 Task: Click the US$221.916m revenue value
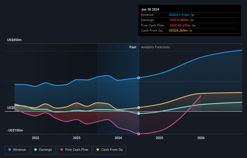179,15
